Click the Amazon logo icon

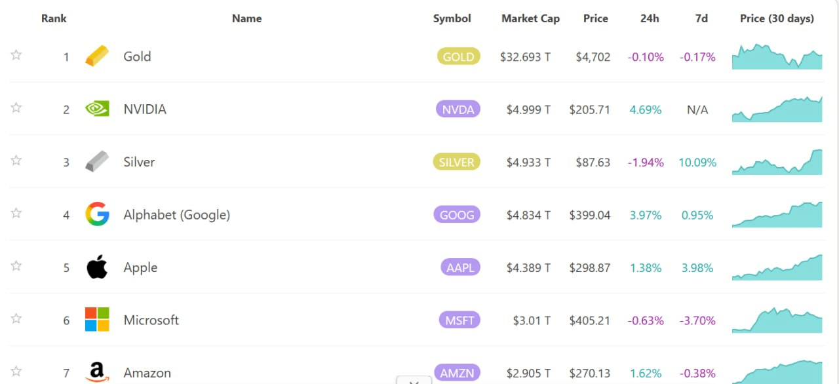click(97, 372)
